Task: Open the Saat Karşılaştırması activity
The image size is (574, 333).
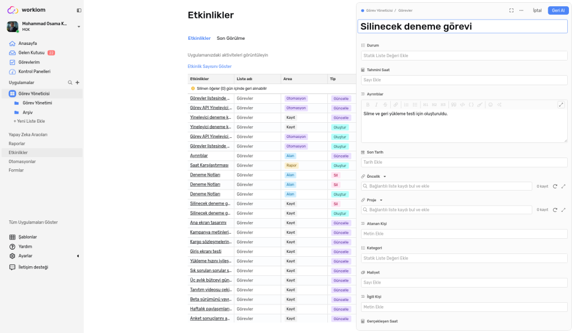Action: click(209, 165)
